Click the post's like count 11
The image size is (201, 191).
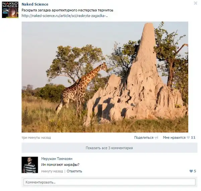coord(193,137)
